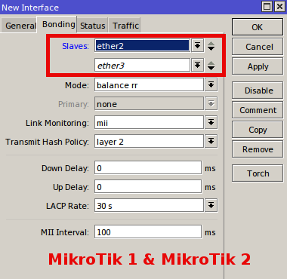The image size is (287, 279).
Task: Copy this interface configuration
Action: click(258, 130)
